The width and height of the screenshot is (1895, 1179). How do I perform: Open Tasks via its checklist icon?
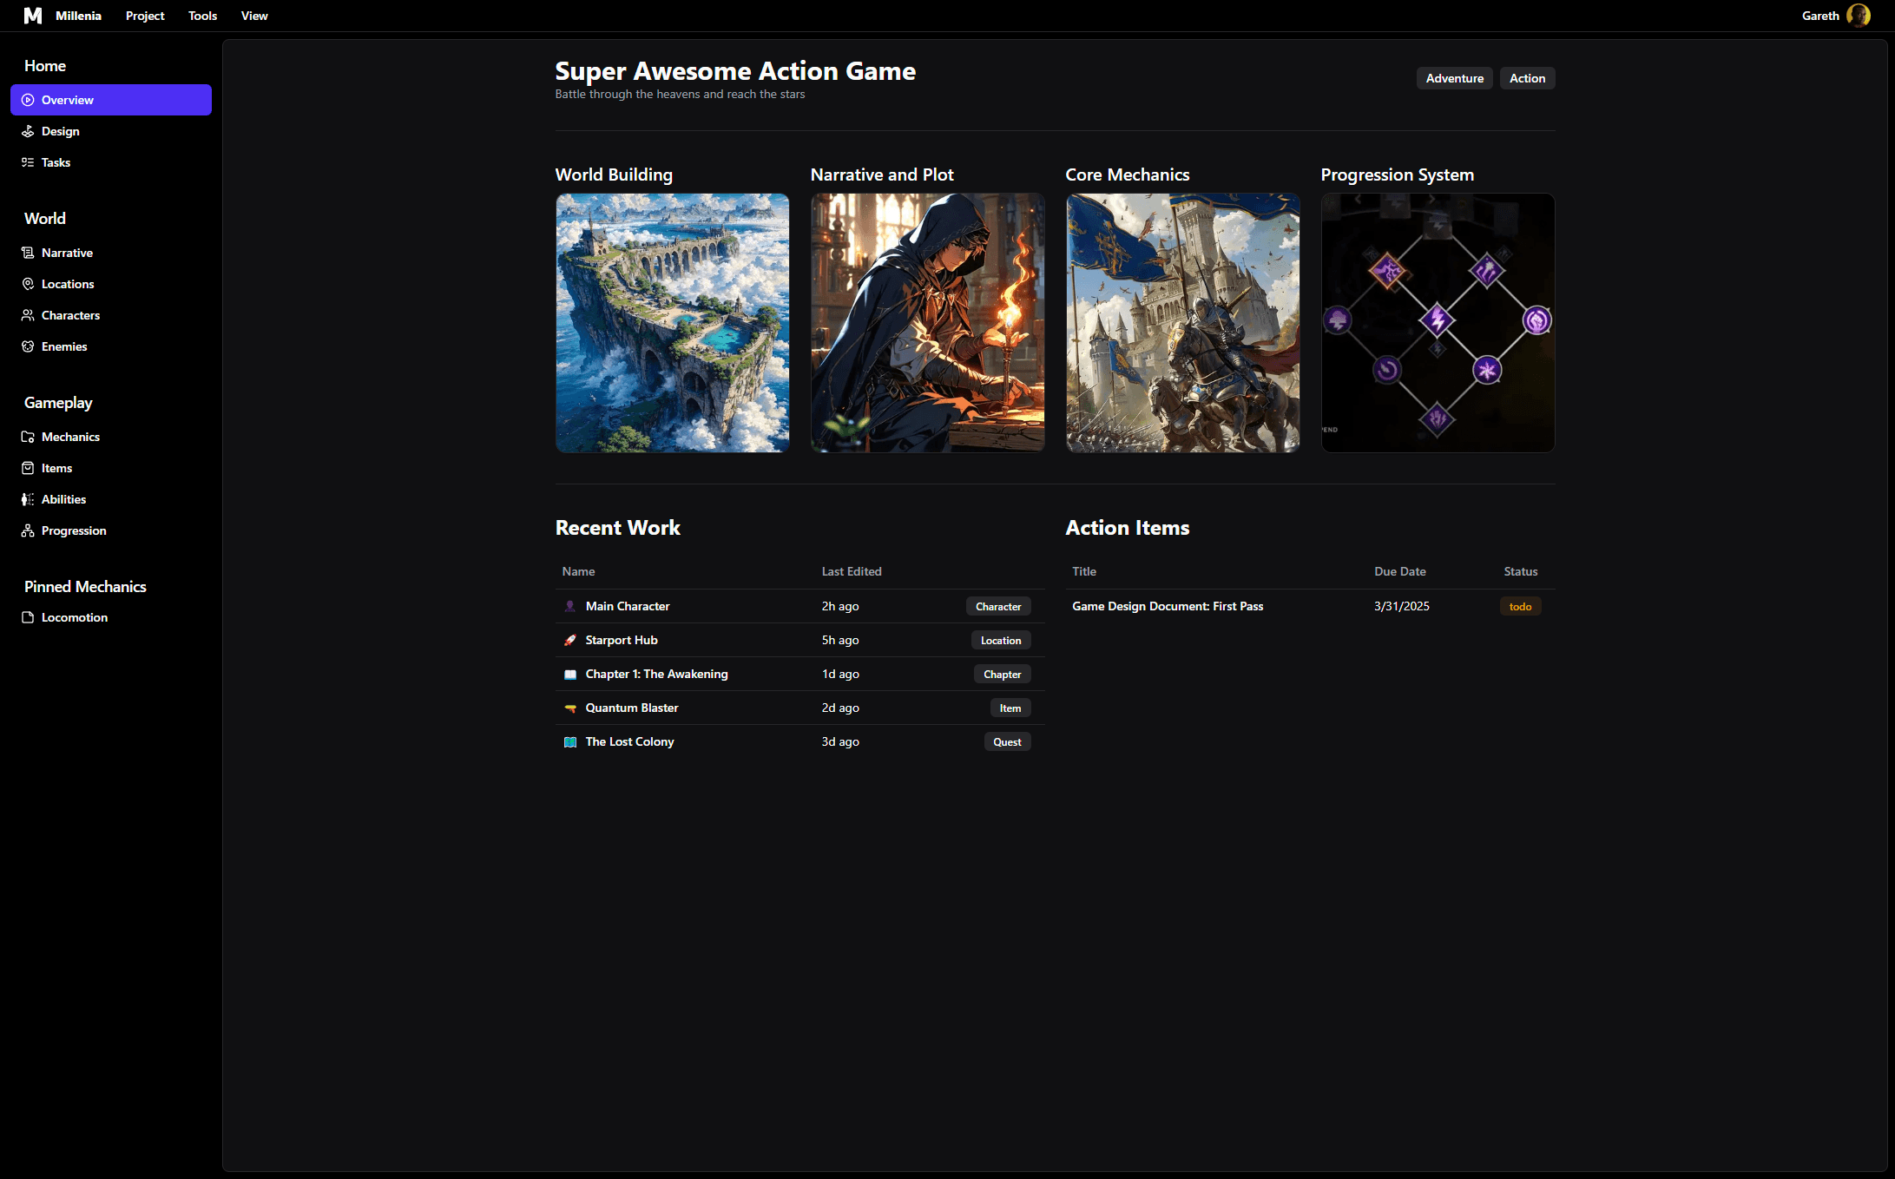coord(29,162)
